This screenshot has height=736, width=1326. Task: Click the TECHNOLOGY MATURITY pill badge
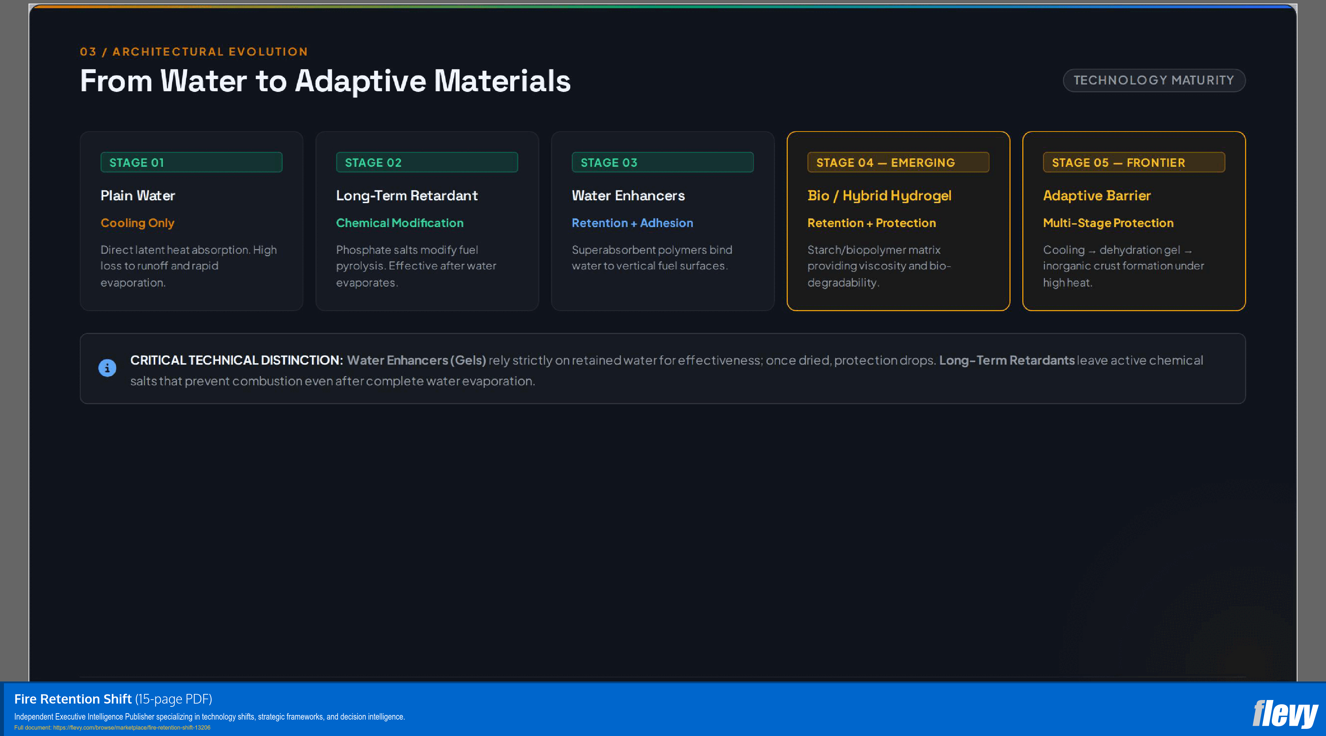[x=1154, y=80]
